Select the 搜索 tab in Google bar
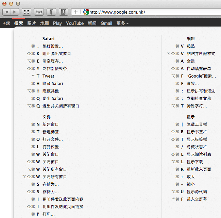 coord(19,23)
